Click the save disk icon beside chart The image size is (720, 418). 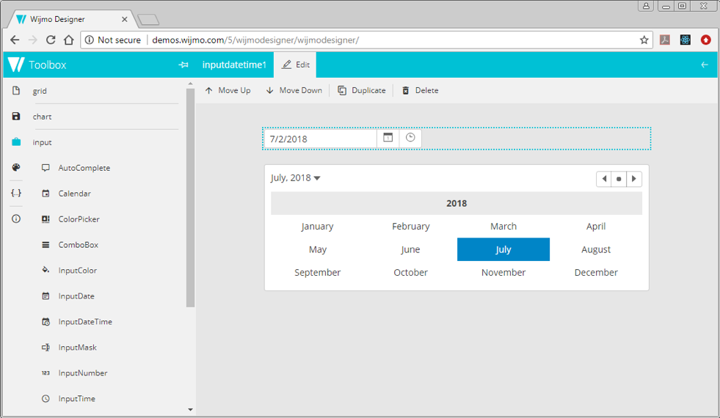click(16, 116)
